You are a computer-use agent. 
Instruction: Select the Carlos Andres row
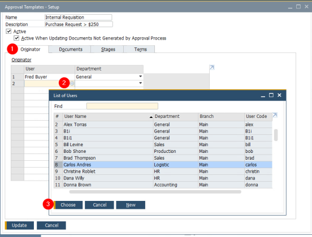pyautogui.click(x=163, y=165)
